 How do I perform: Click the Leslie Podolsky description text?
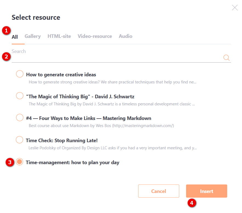coord(113,148)
